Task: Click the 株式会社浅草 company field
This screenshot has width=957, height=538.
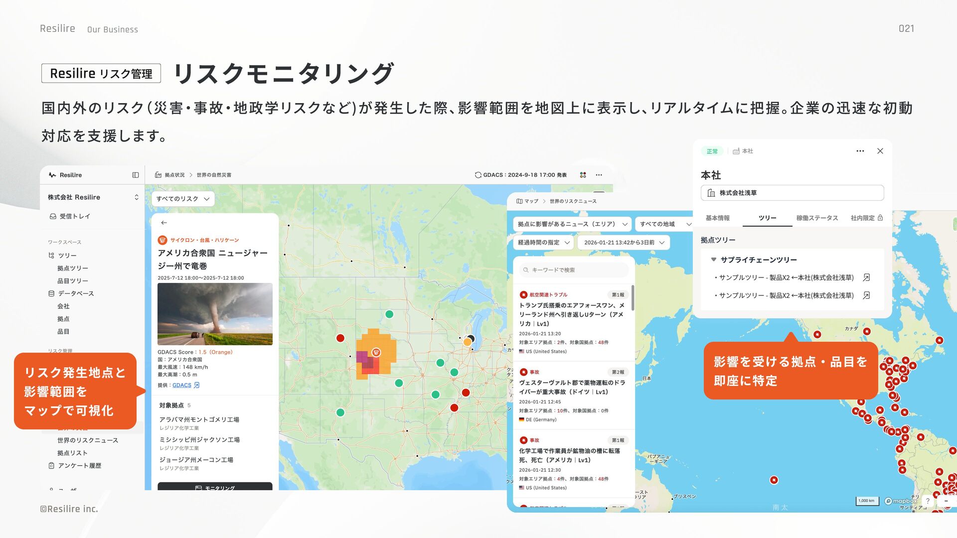Action: coord(793,193)
